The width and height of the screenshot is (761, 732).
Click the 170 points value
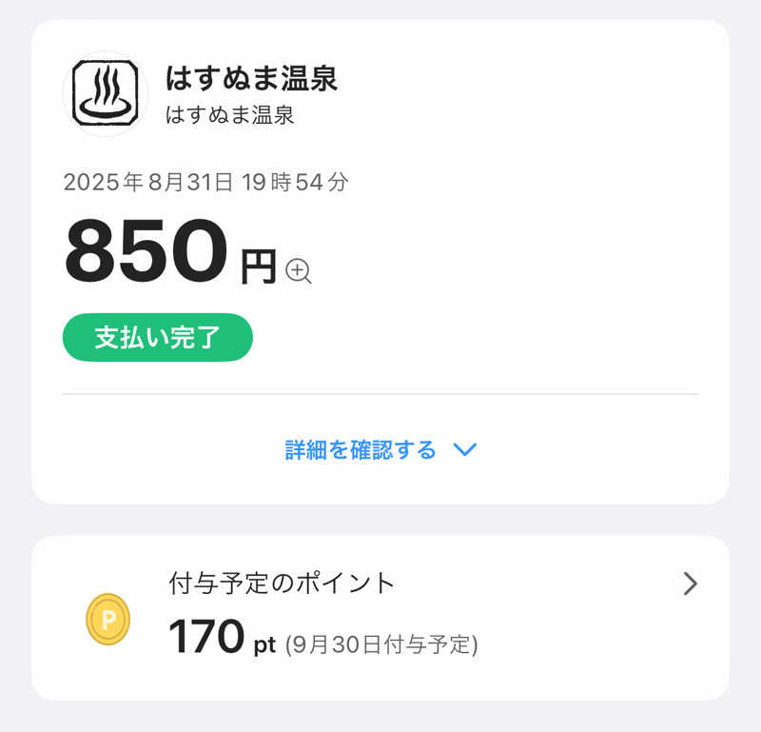click(206, 637)
